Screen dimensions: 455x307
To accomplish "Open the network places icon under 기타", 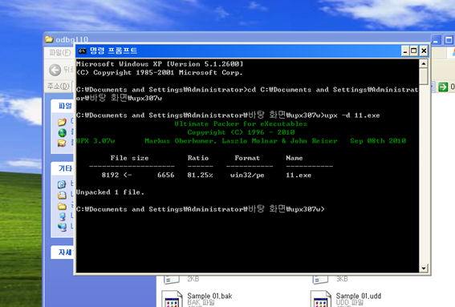I will [x=62, y=227].
